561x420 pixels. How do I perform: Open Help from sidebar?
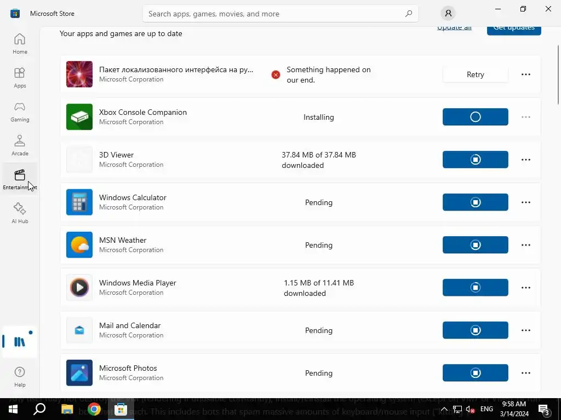20,377
